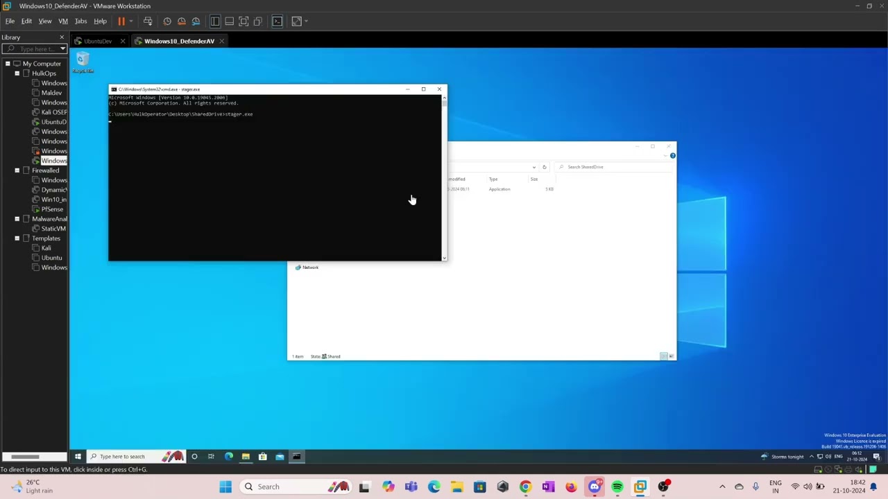The width and height of the screenshot is (888, 499).
Task: Open the dropdown next to pause button
Action: [x=130, y=21]
